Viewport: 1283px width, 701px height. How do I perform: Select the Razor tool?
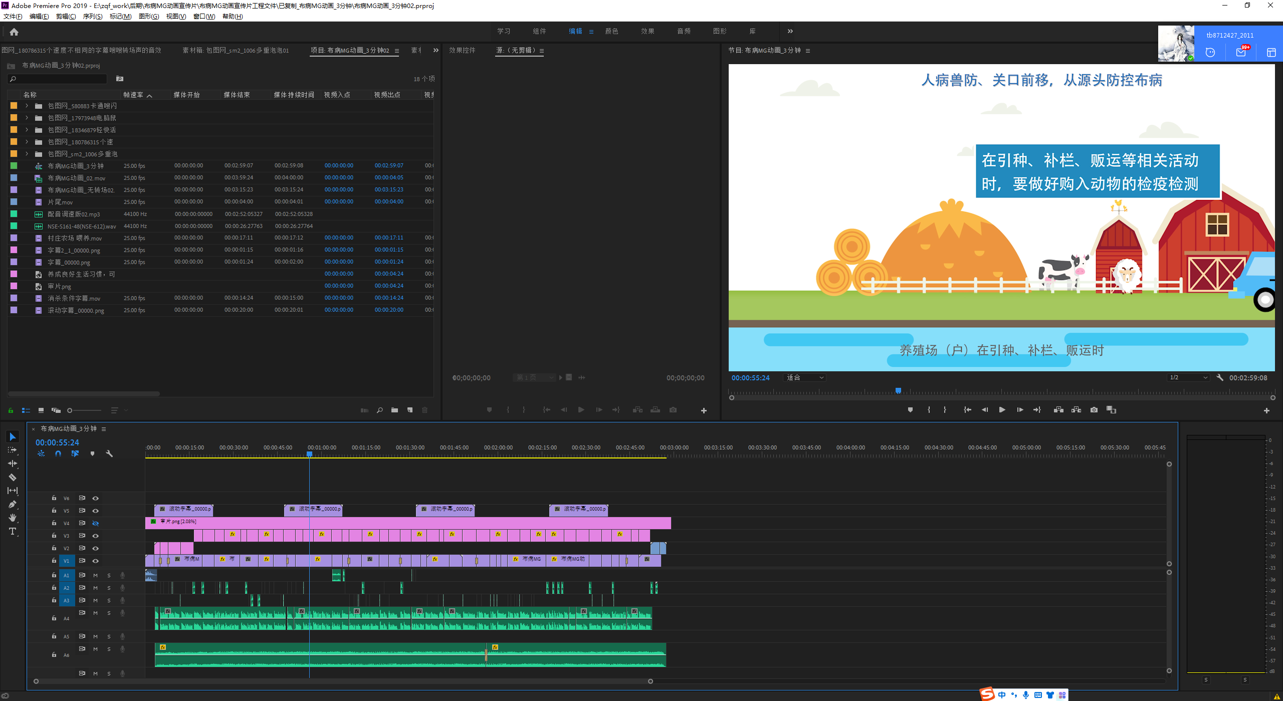pyautogui.click(x=13, y=477)
